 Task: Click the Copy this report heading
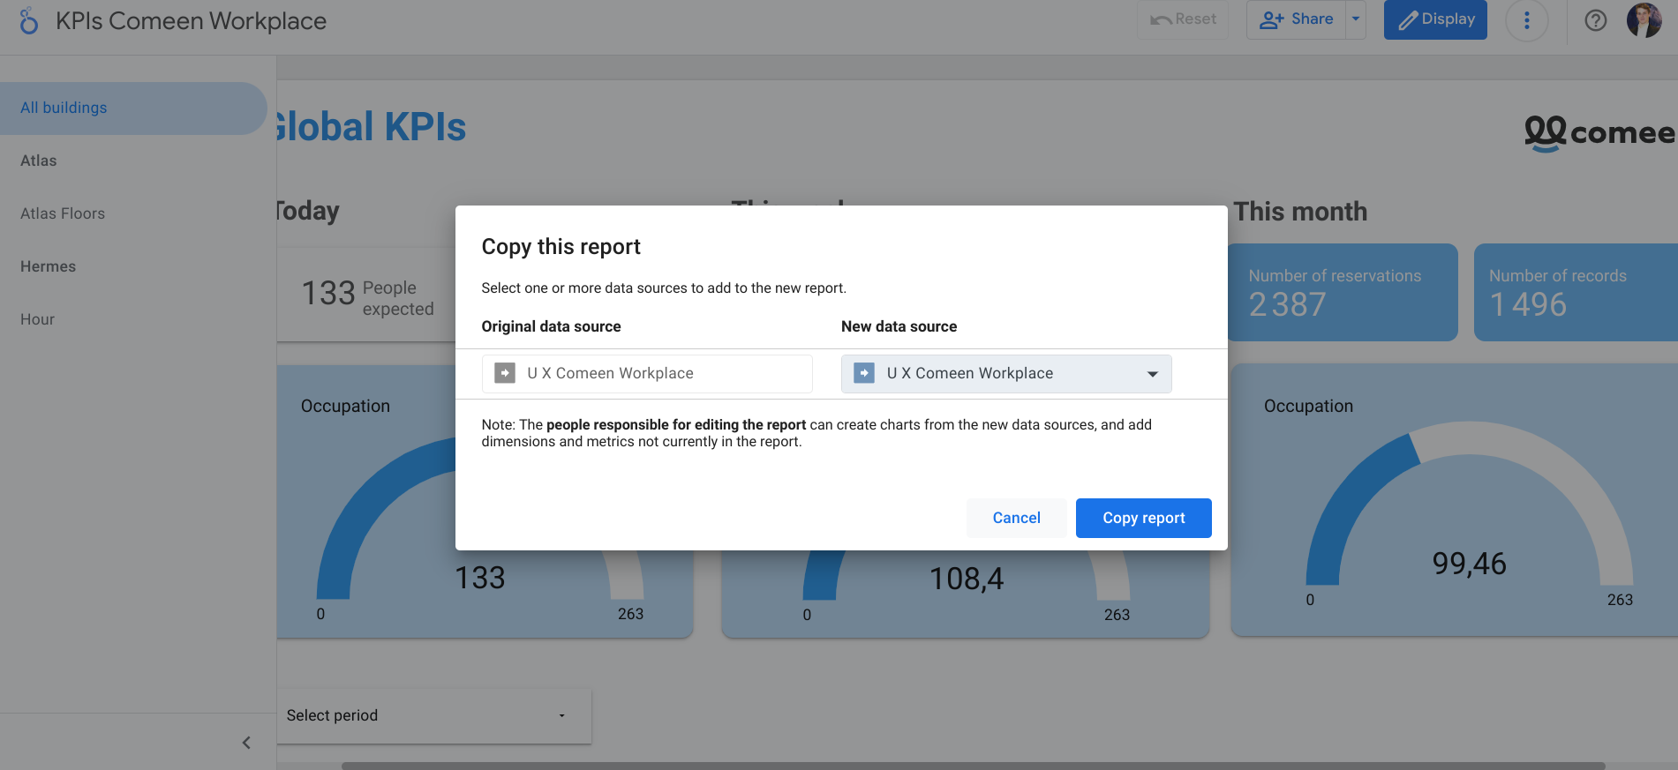point(561,246)
